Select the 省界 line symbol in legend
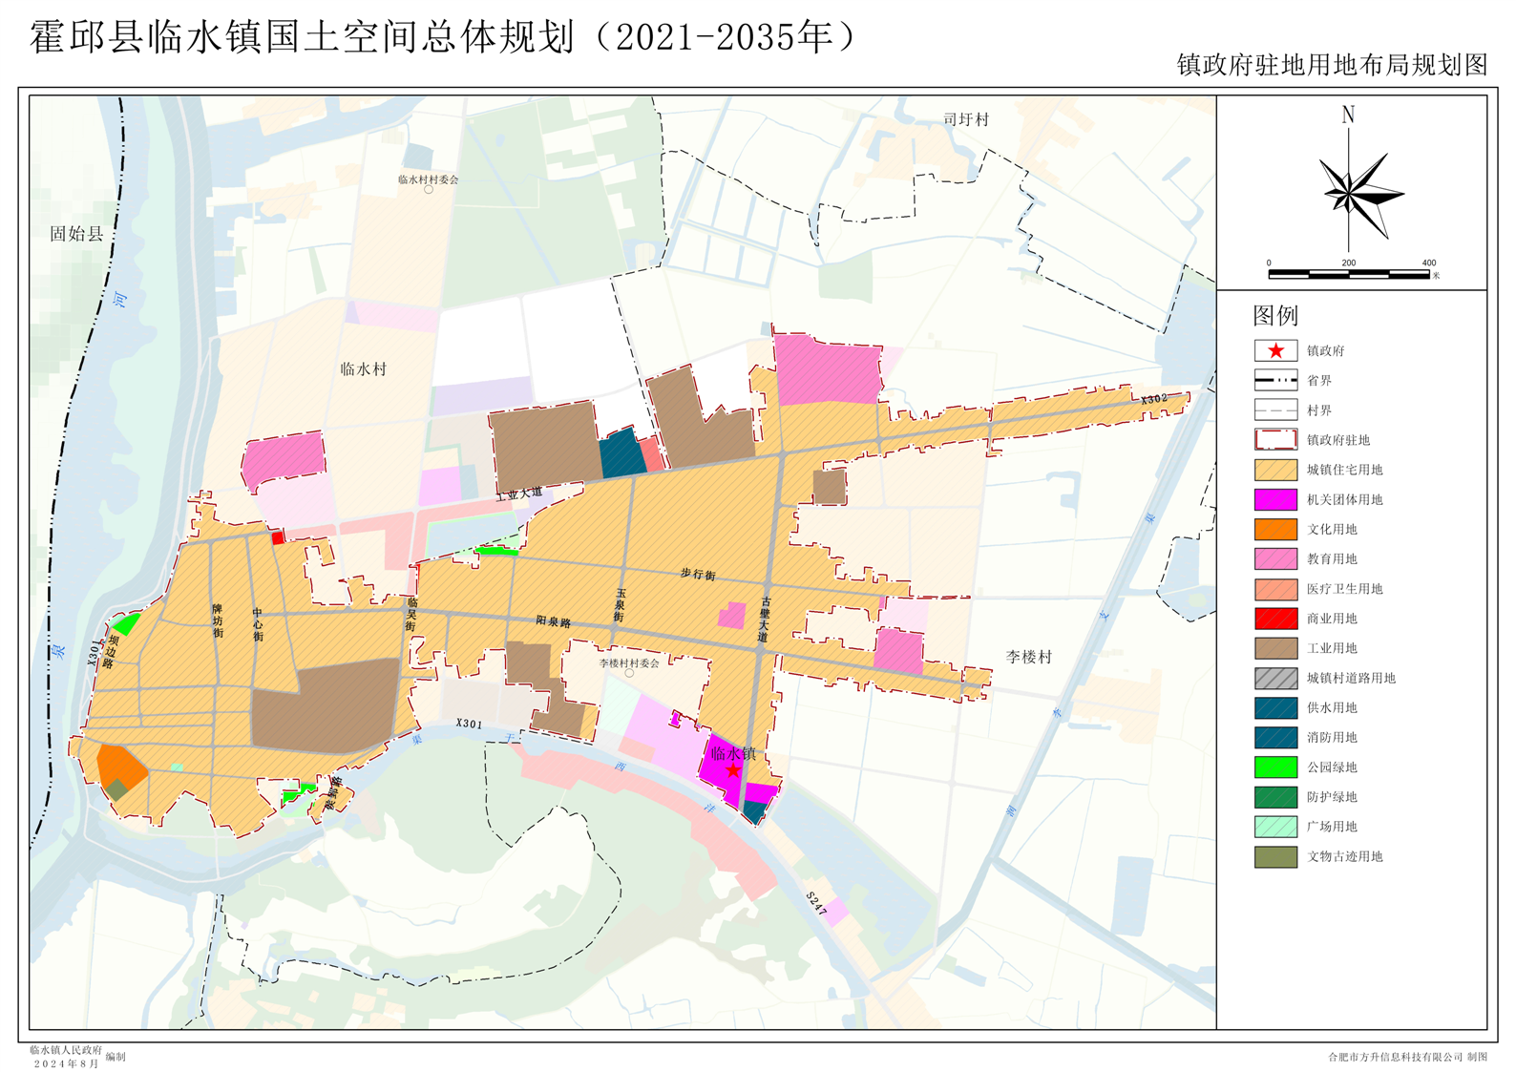 point(1275,380)
